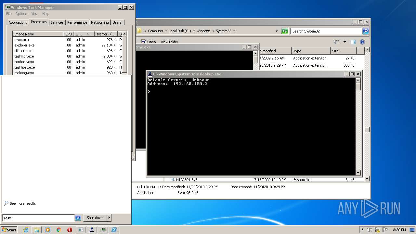
Task: Click the Start button
Action: (9, 230)
